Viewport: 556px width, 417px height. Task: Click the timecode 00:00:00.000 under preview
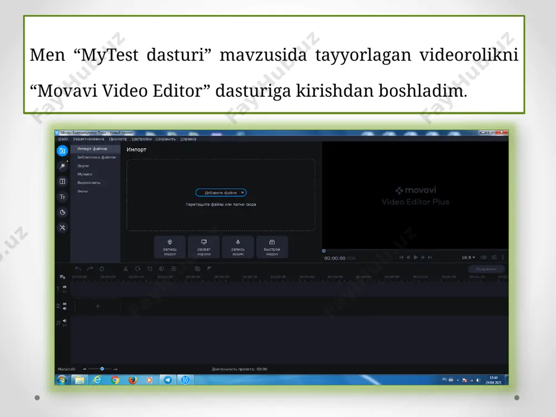click(x=340, y=258)
